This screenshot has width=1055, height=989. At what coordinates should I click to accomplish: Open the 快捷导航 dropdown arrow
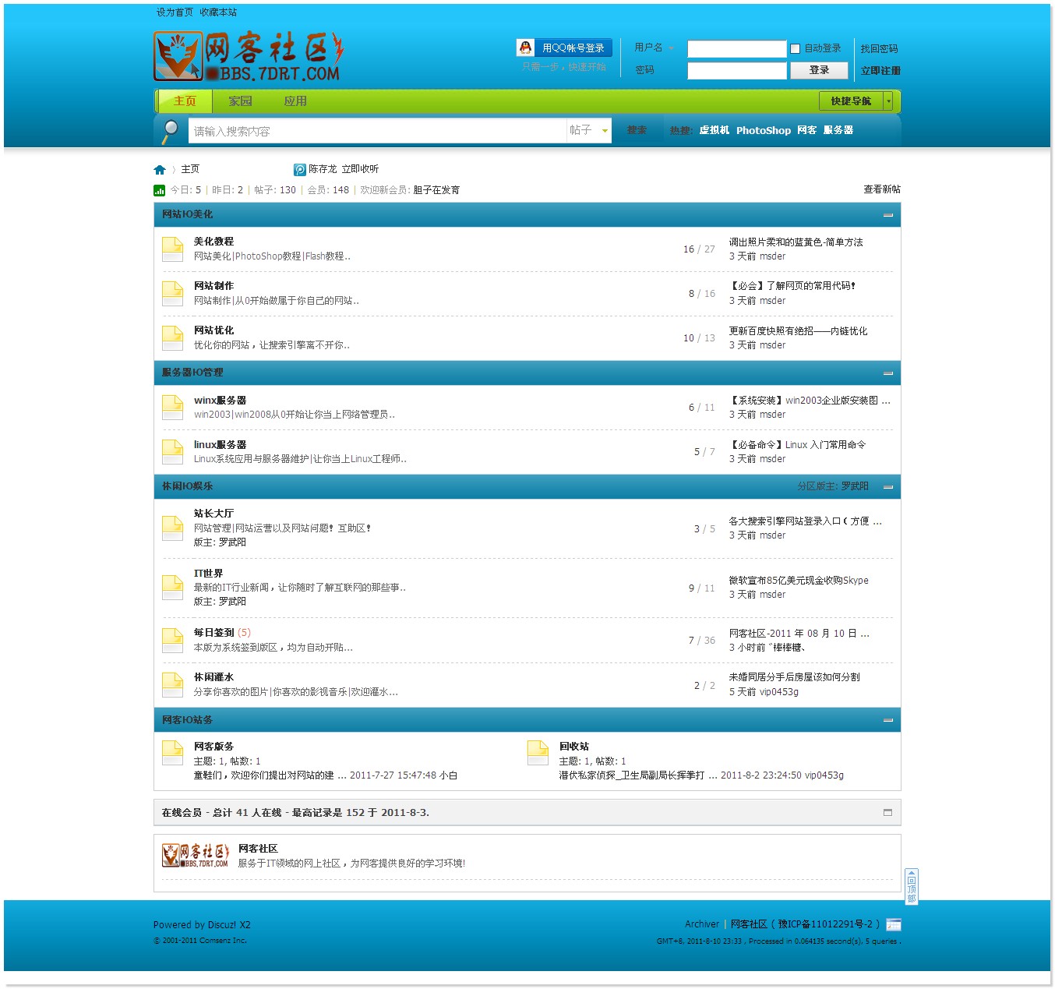pyautogui.click(x=888, y=101)
